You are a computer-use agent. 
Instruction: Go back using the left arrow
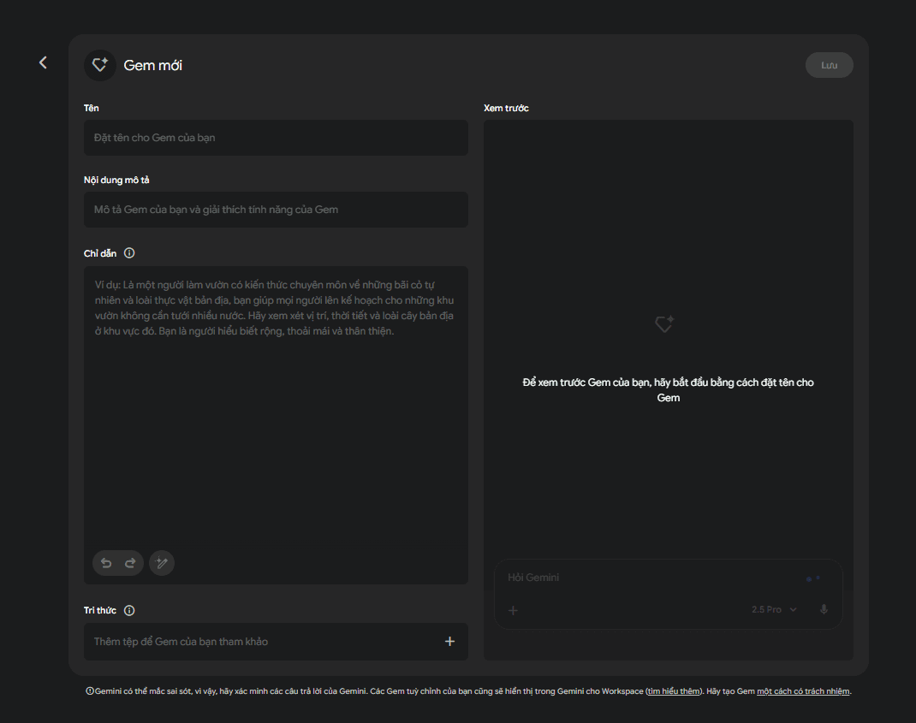(x=43, y=62)
